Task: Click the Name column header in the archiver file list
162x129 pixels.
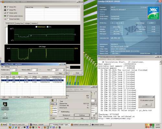Action: (x=54, y=104)
